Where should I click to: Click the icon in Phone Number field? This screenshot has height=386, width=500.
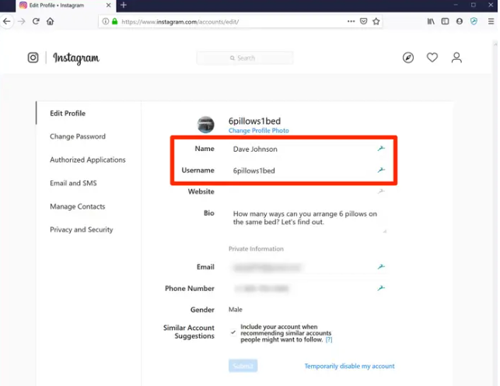(x=381, y=288)
